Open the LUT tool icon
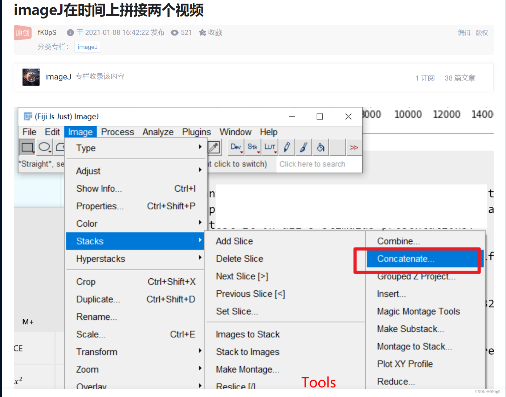 point(270,147)
